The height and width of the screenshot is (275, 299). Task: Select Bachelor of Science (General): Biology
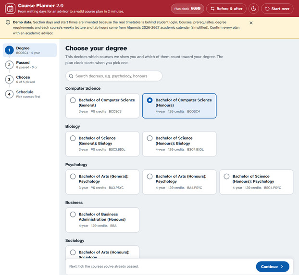point(102,144)
